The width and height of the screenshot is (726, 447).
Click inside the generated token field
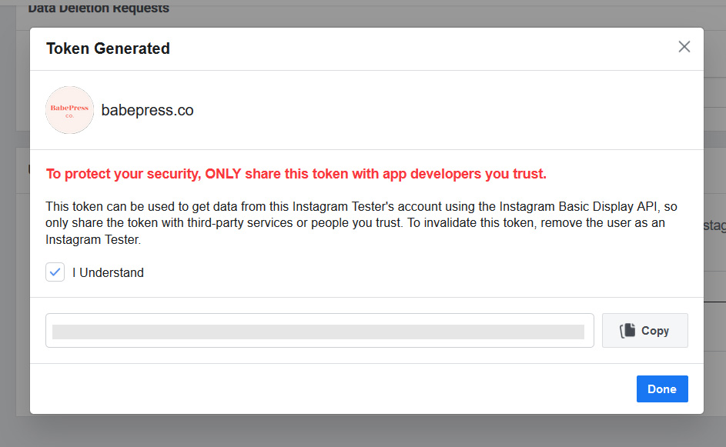(320, 331)
